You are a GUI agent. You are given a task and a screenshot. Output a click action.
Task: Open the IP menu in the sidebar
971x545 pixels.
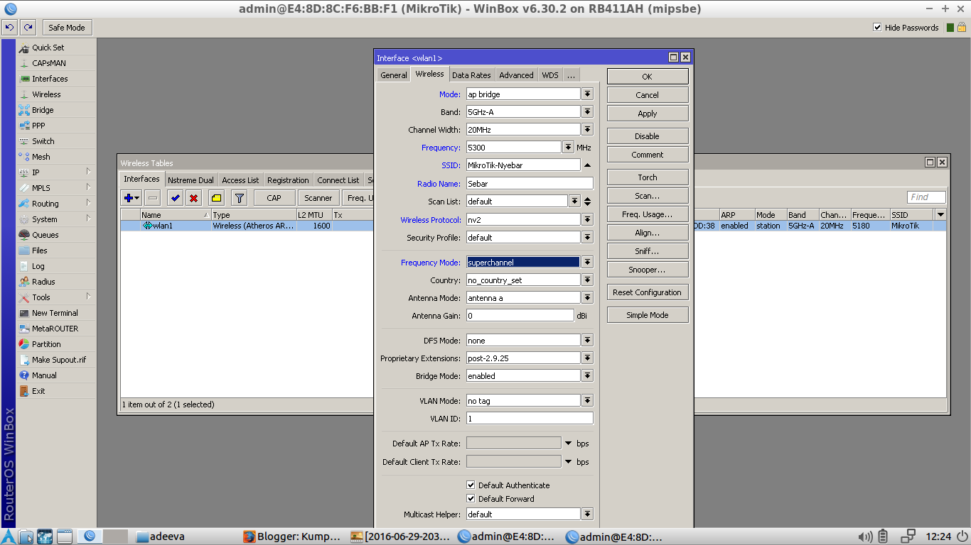click(38, 172)
